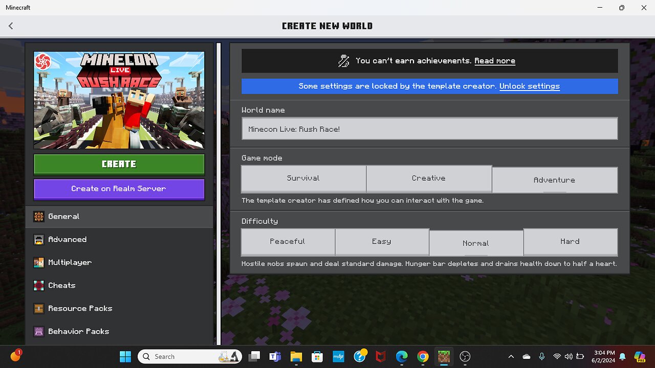Click the OneDrive cloud tray icon

click(x=526, y=356)
